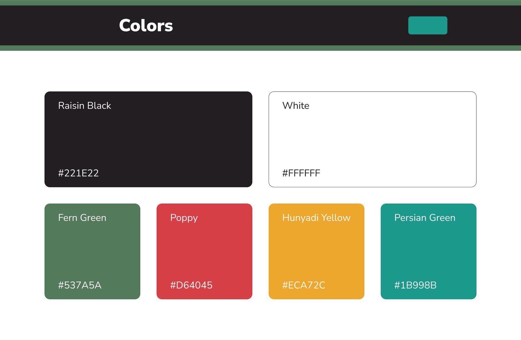
Task: Click the Colors page heading
Action: click(x=146, y=25)
